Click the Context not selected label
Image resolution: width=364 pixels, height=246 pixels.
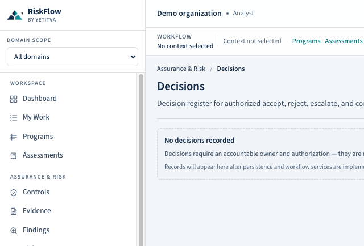pyautogui.click(x=252, y=41)
